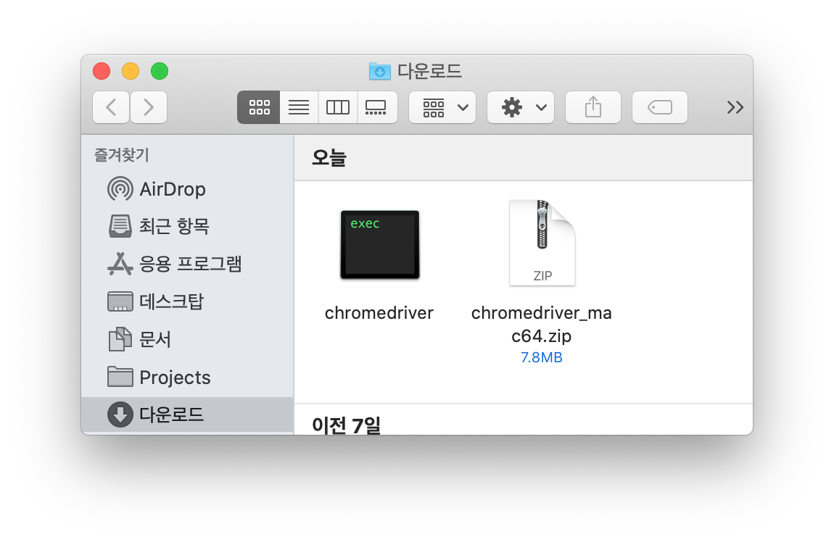Show more toolbar items via double chevron
Image resolution: width=834 pixels, height=542 pixels.
(735, 107)
